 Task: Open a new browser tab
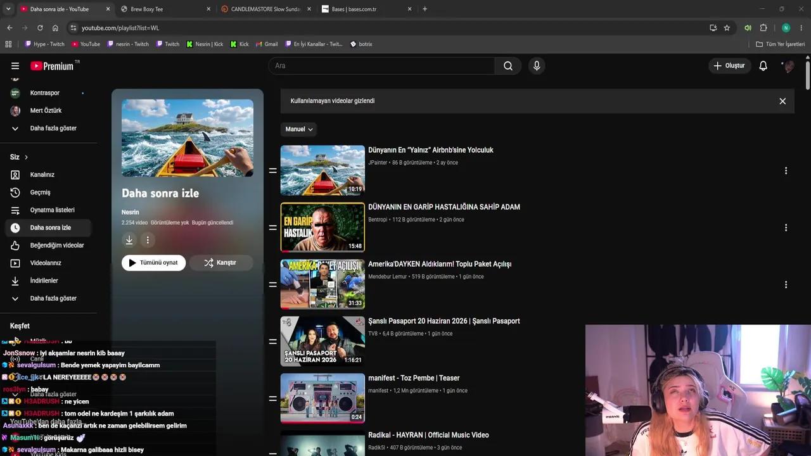(425, 9)
